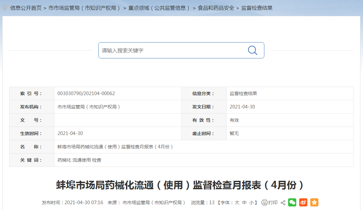This screenshot has width=363, height=210.
Task: Click 浏览量：13 view count
Action: coord(202,203)
